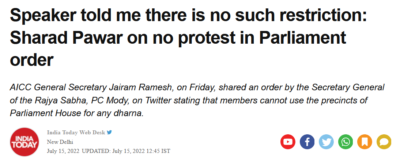This screenshot has width=400, height=162.
Task: Visit India Today Web Desk author page
Action: (76, 133)
